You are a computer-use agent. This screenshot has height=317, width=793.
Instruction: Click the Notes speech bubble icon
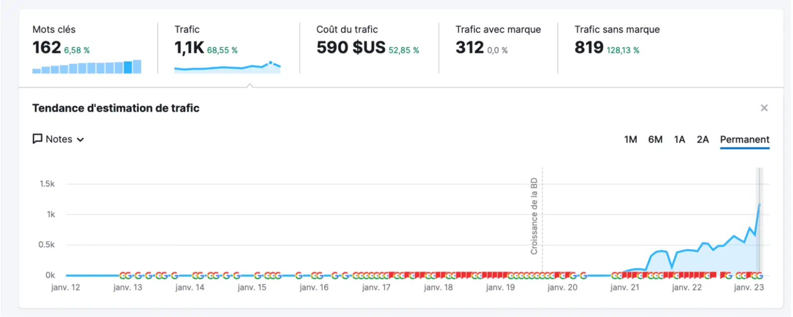pyautogui.click(x=37, y=139)
